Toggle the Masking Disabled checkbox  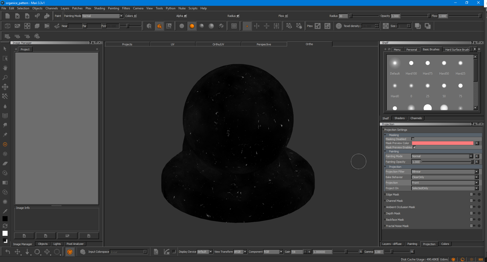coord(413,139)
